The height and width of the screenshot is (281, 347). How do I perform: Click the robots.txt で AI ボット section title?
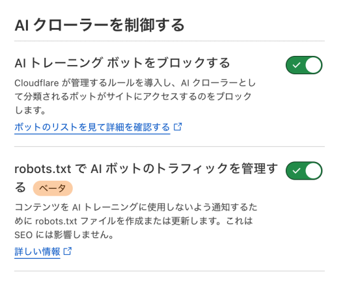point(146,178)
